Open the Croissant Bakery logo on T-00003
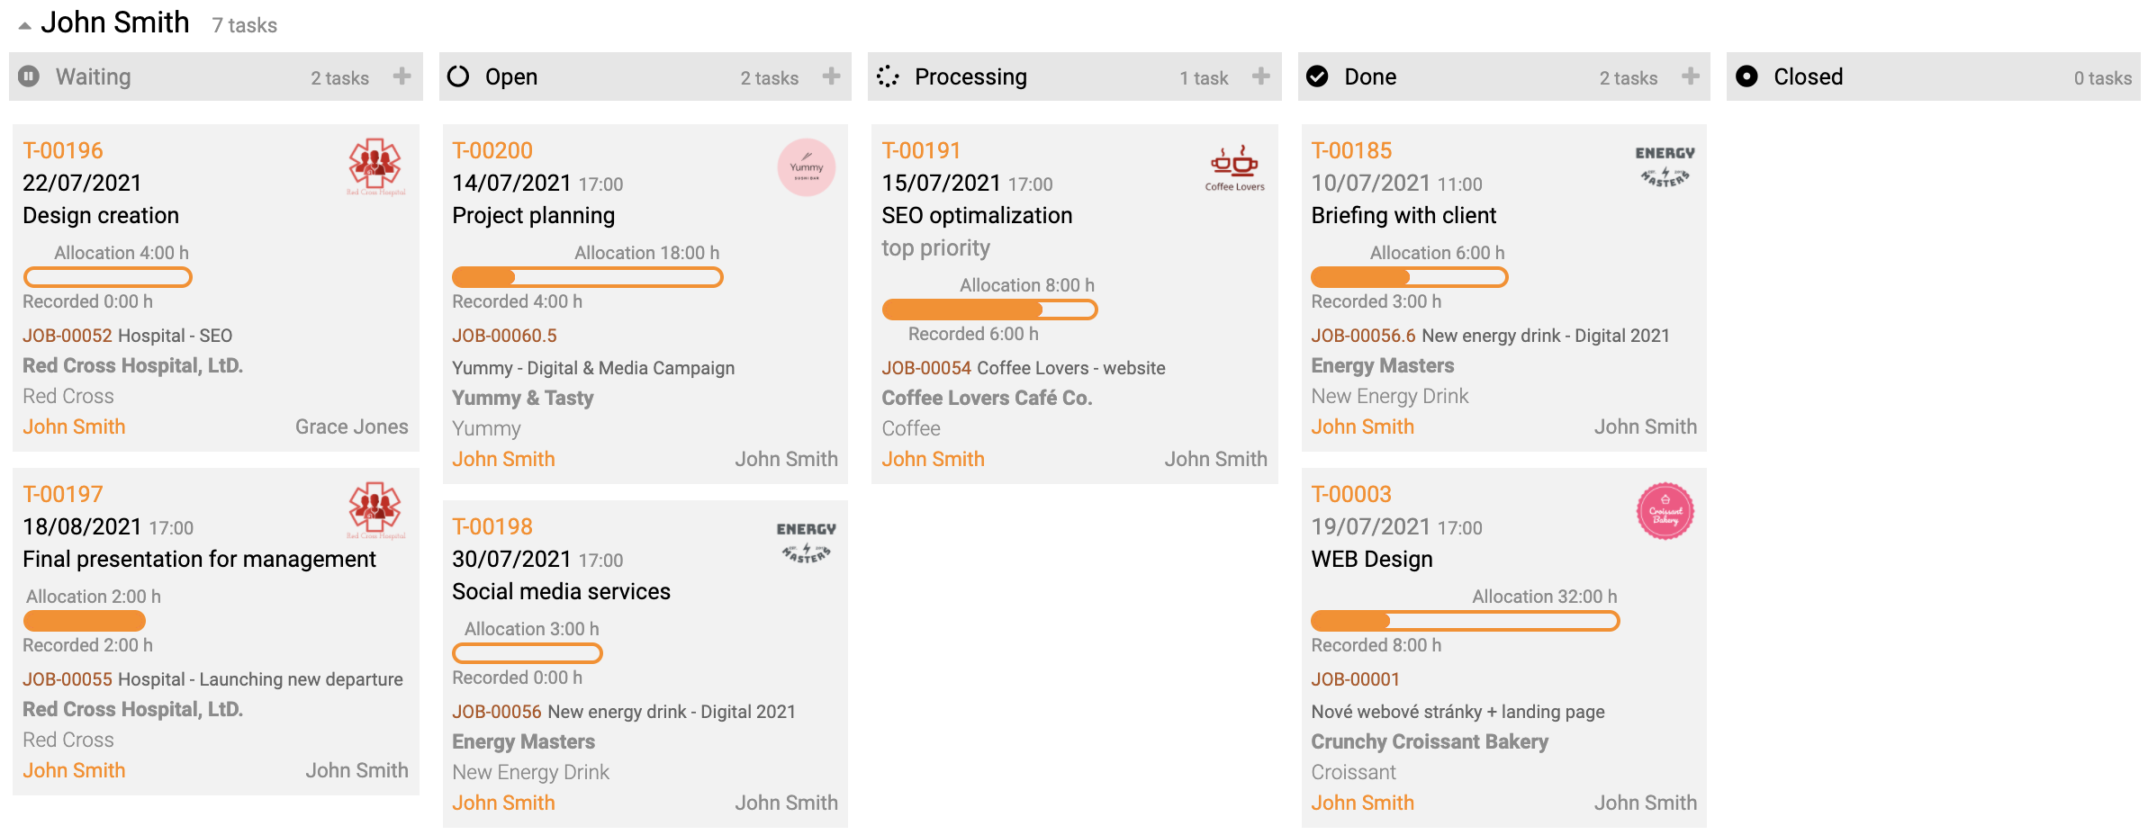This screenshot has width=2148, height=835. click(x=1665, y=511)
